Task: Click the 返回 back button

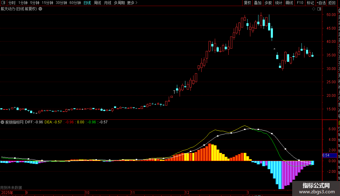Action: pos(332,3)
